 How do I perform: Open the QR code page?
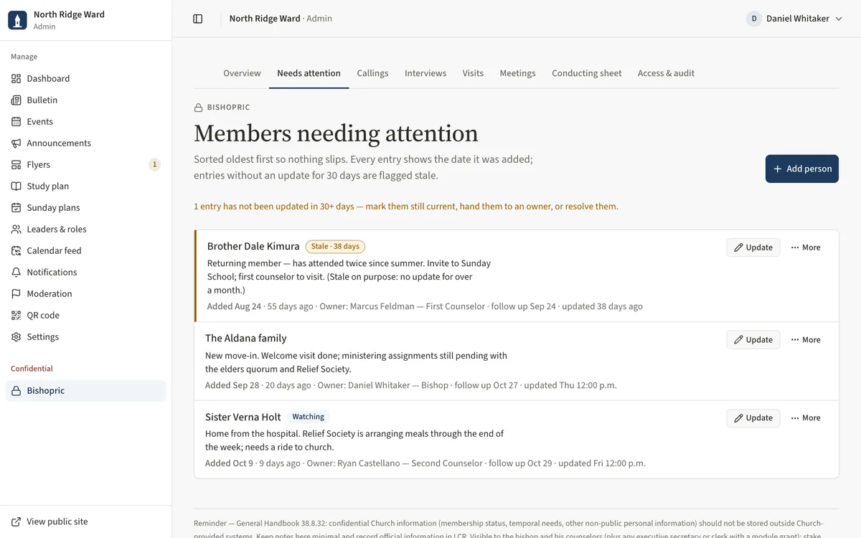pyautogui.click(x=86, y=315)
